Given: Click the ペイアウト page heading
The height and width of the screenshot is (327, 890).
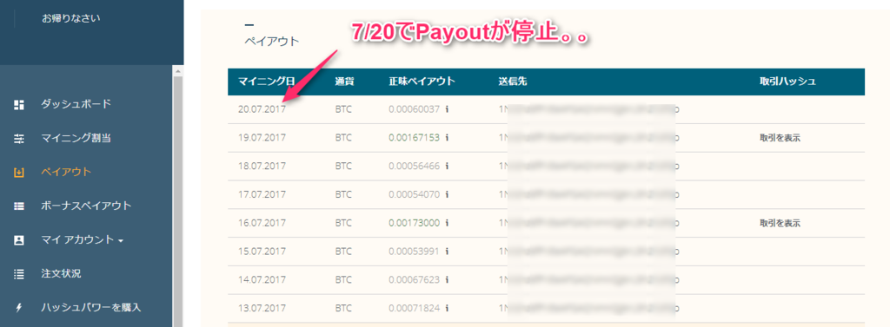Looking at the screenshot, I should 271,42.
